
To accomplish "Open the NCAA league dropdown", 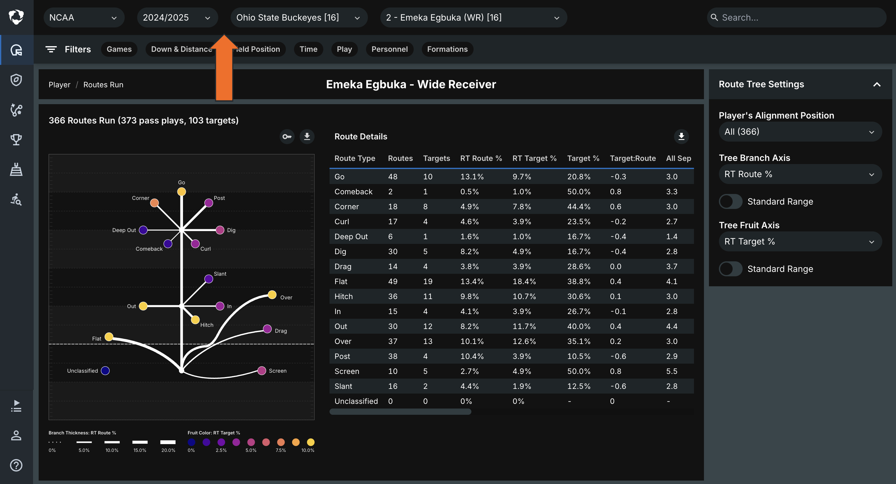I will click(x=84, y=17).
